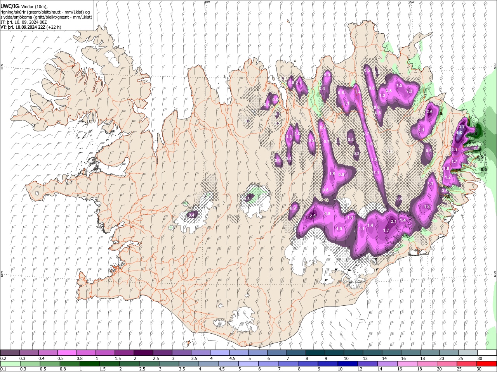Click the UWC/IG Vindur (10m) title text

coord(24,7)
